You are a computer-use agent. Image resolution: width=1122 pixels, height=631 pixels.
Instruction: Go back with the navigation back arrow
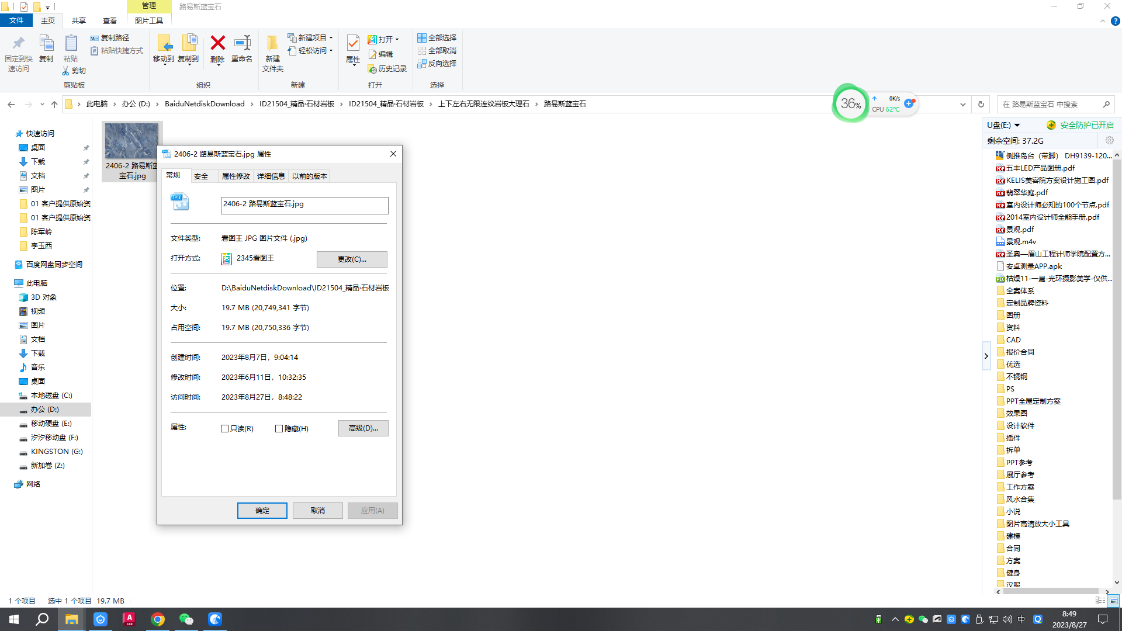(11, 104)
